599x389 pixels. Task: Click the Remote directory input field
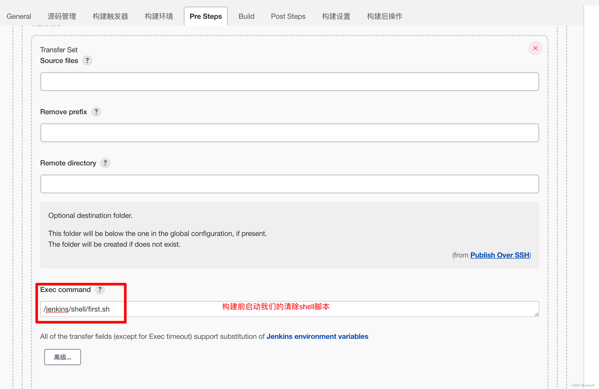pyautogui.click(x=289, y=184)
